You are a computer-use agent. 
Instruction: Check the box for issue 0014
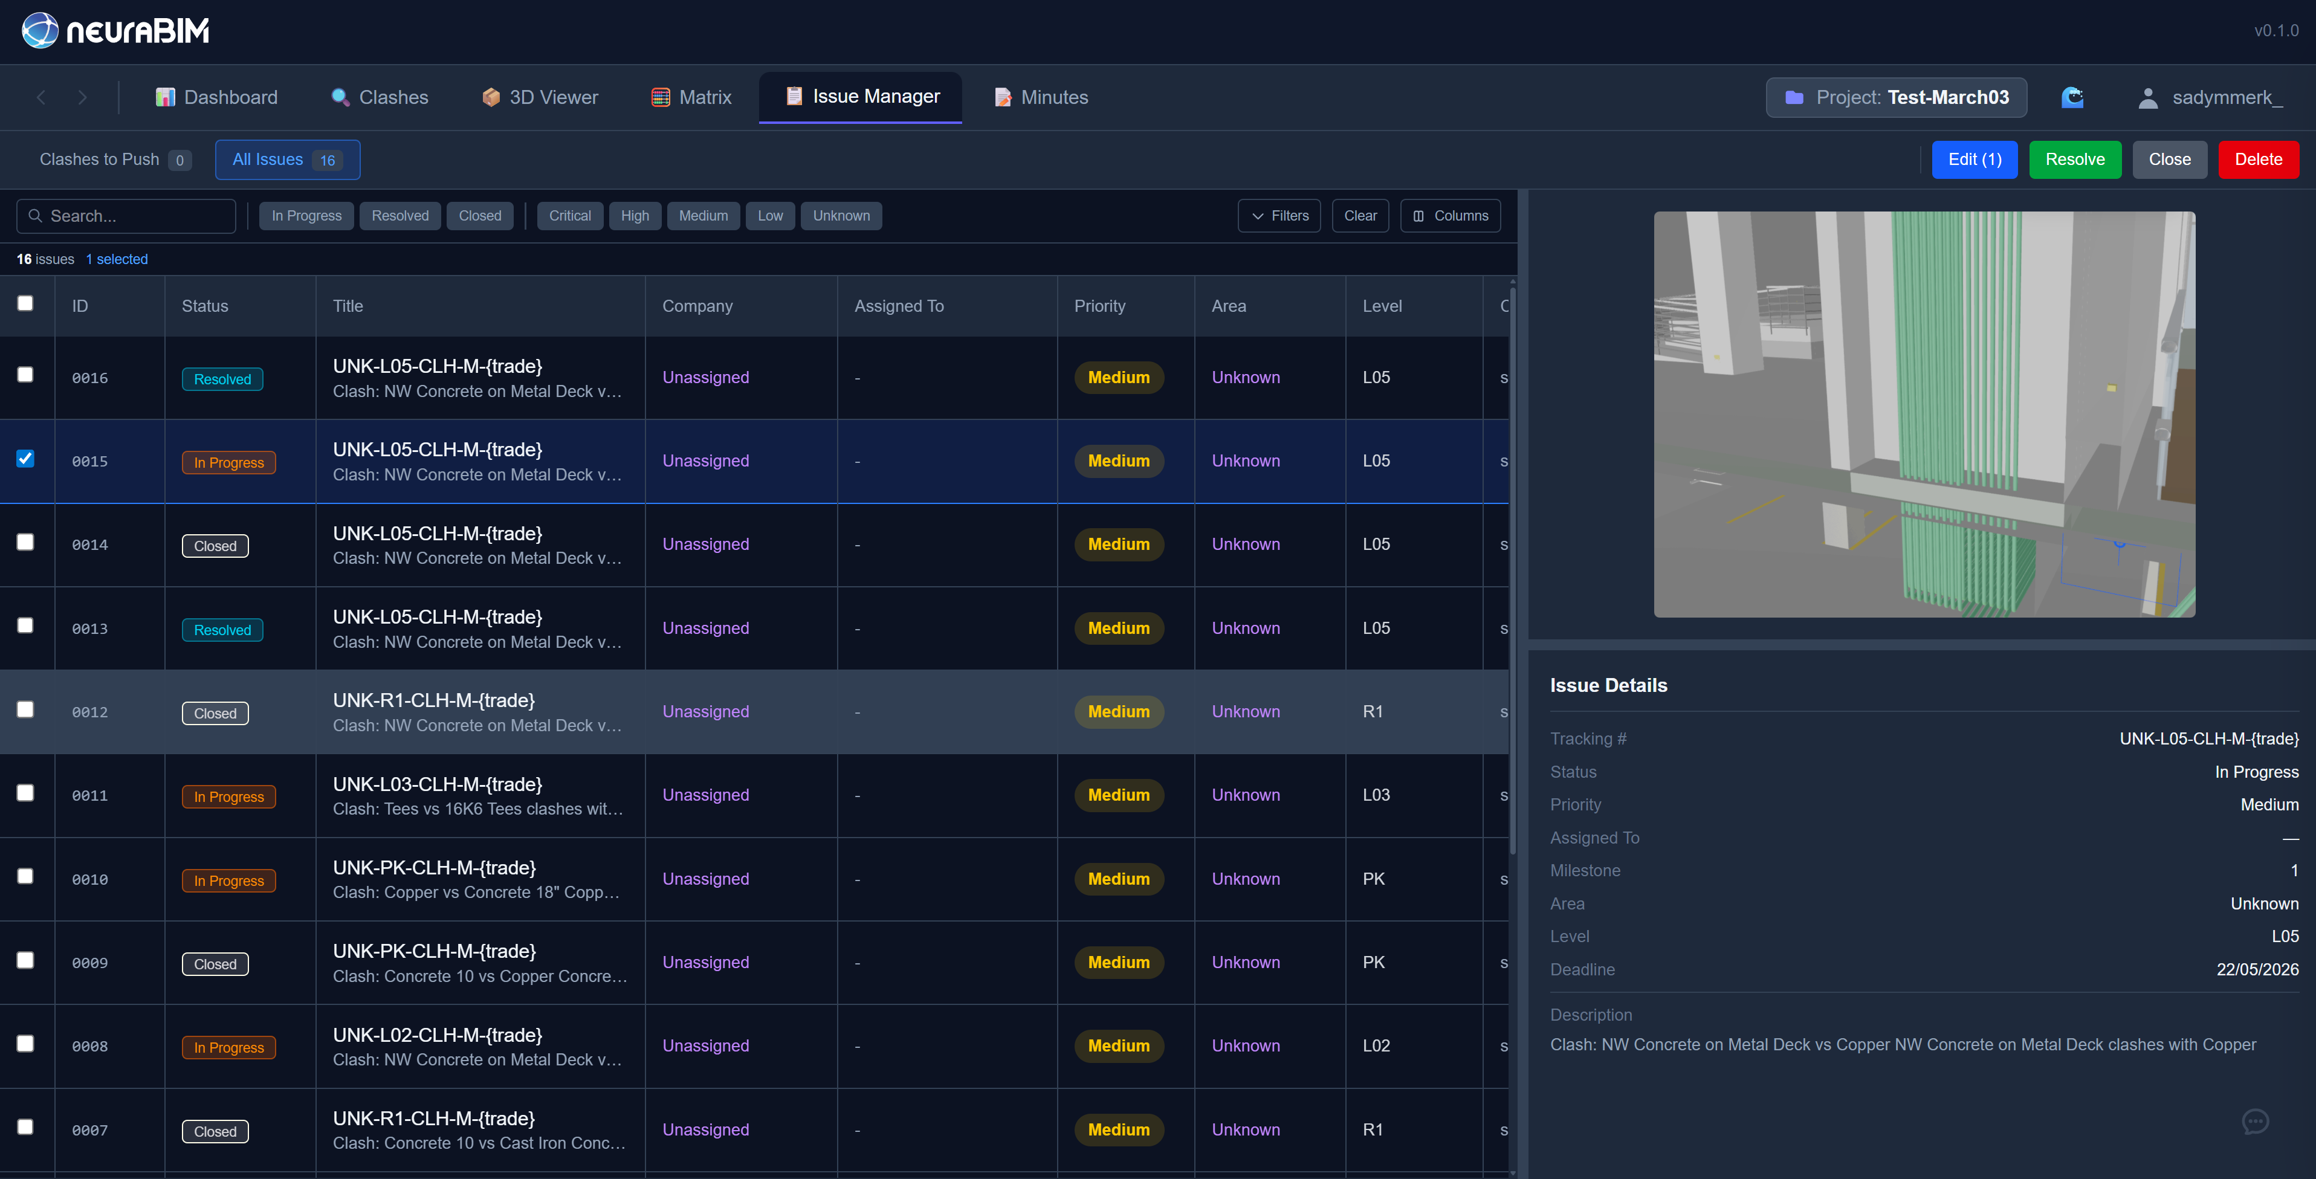coord(25,542)
